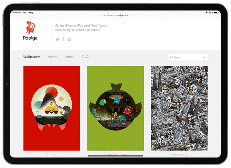Click the 'Art for iPhone, iPad' tagline
231x168 pixels.
tap(81, 28)
